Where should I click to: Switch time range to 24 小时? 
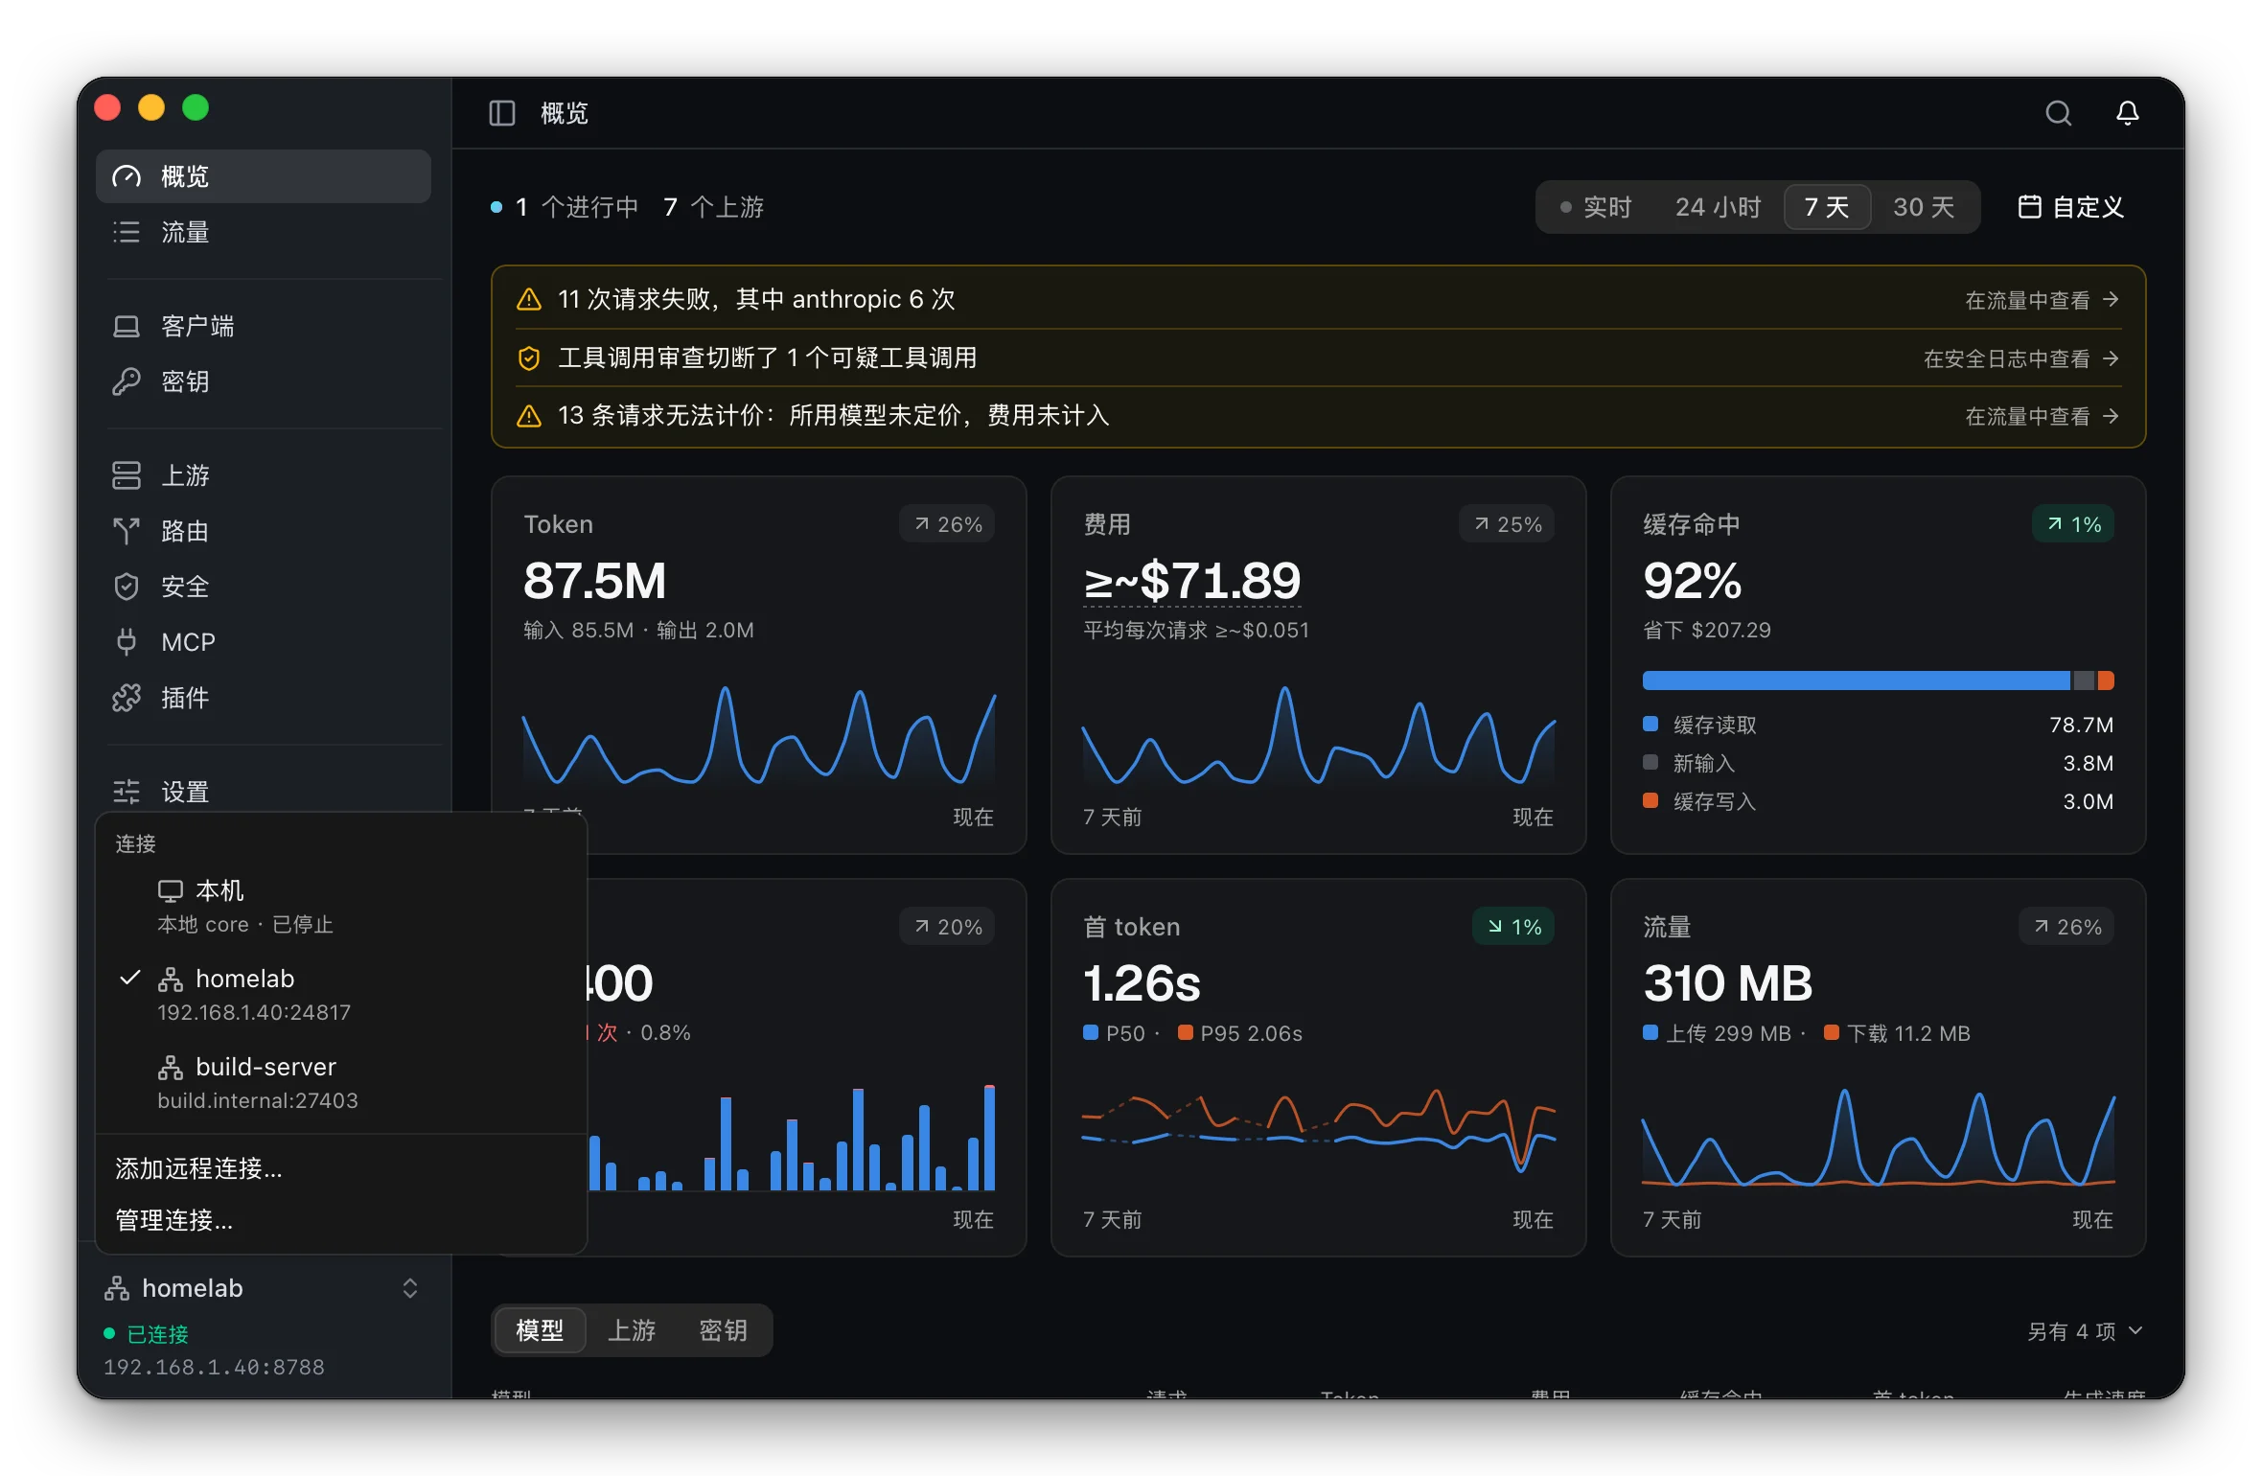[x=1718, y=207]
